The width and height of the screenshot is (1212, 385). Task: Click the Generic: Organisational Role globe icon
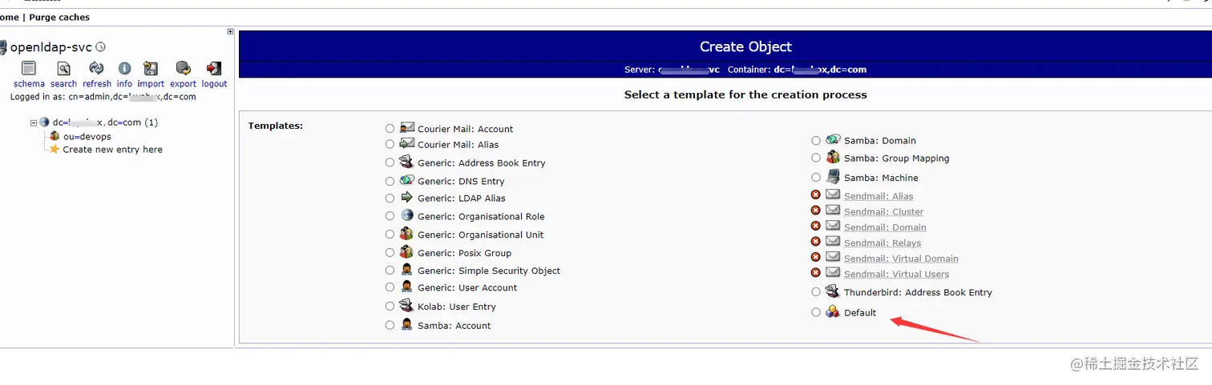(407, 215)
